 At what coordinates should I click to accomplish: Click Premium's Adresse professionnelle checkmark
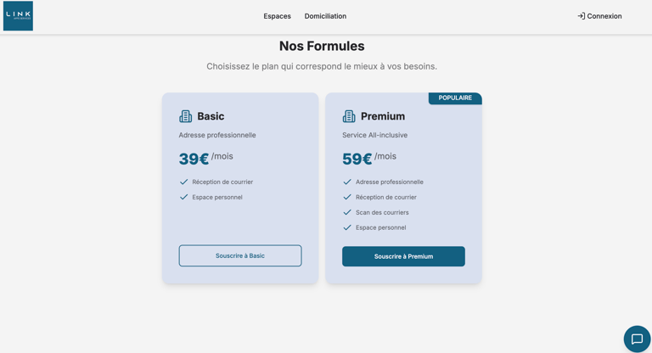pyautogui.click(x=347, y=182)
